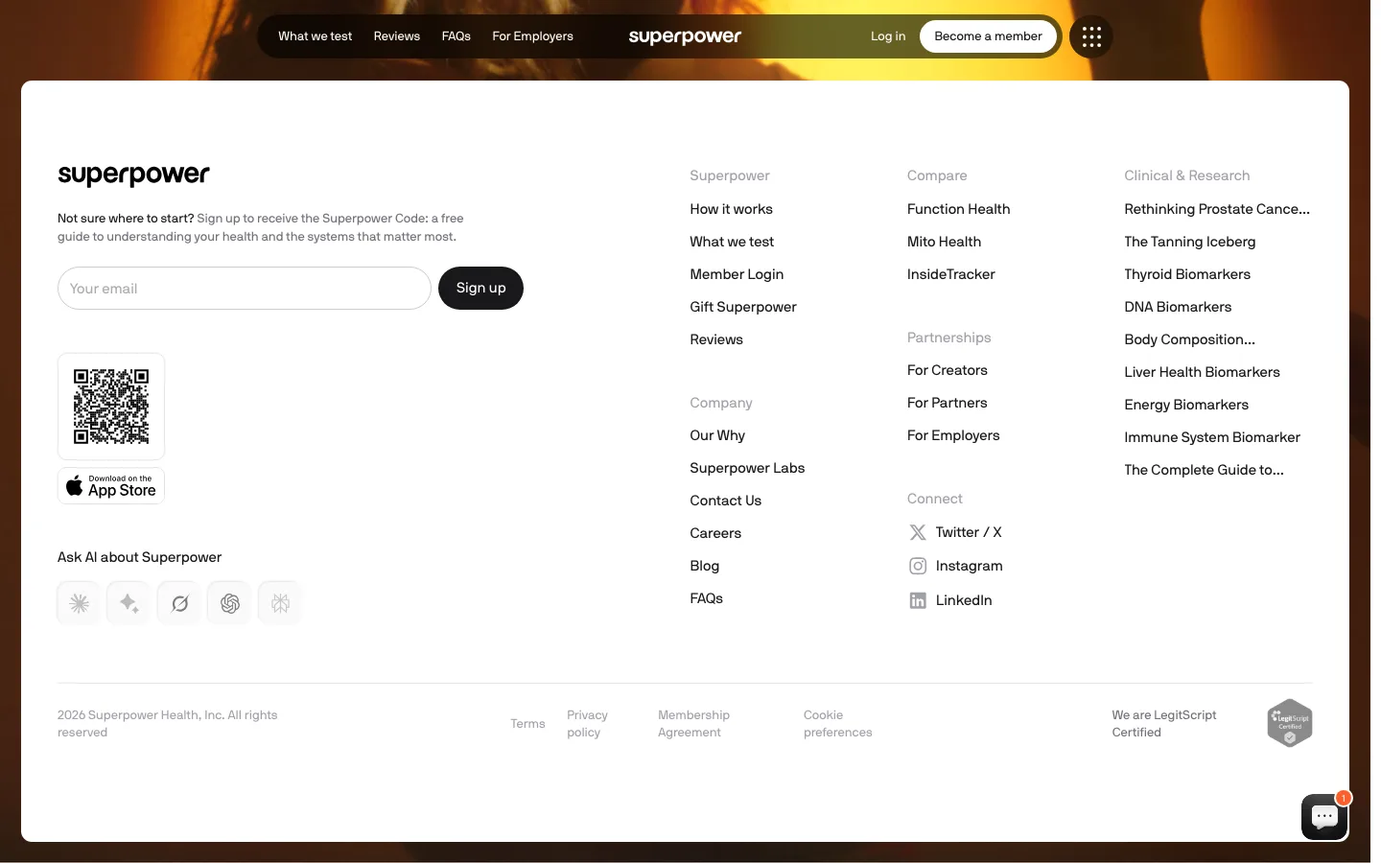Open Thyroid Biomarkers article link
Viewport: 1381px width, 863px height.
coord(1187,274)
